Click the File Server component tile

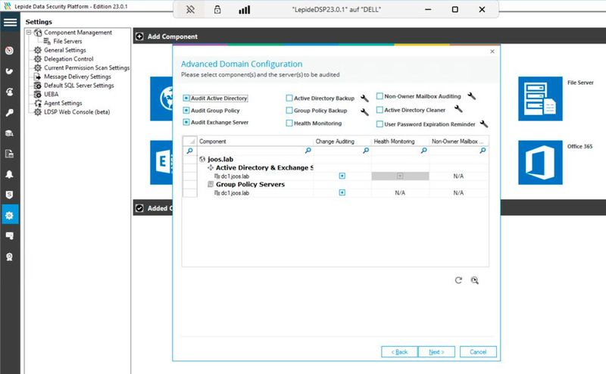(x=540, y=98)
